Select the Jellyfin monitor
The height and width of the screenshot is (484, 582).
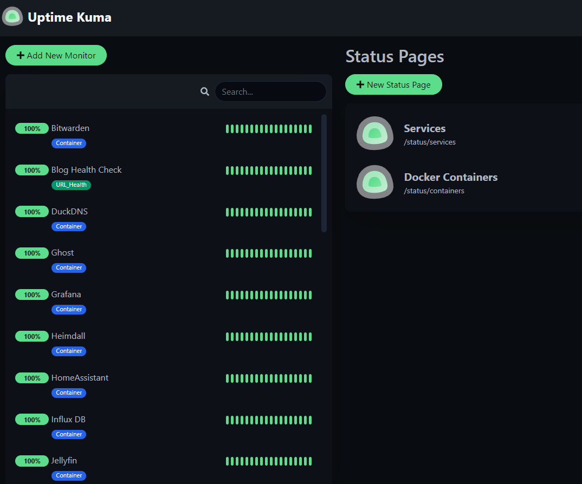click(x=163, y=468)
